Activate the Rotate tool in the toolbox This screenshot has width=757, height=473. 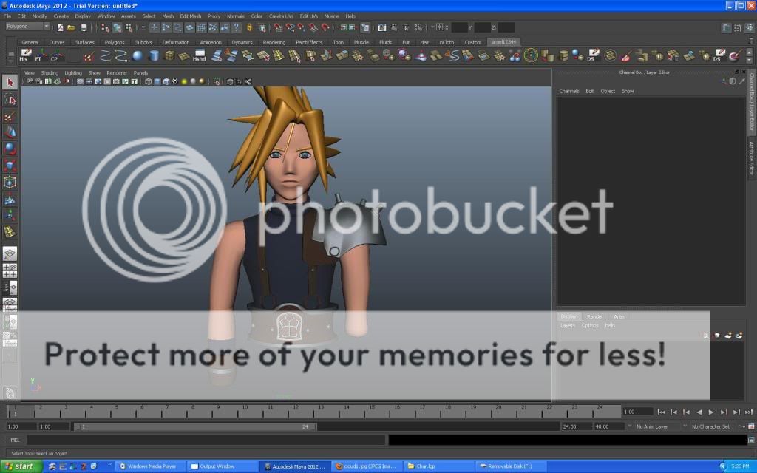(10, 149)
